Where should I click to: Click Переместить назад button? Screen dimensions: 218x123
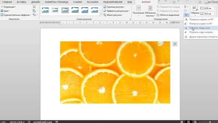[168, 11]
